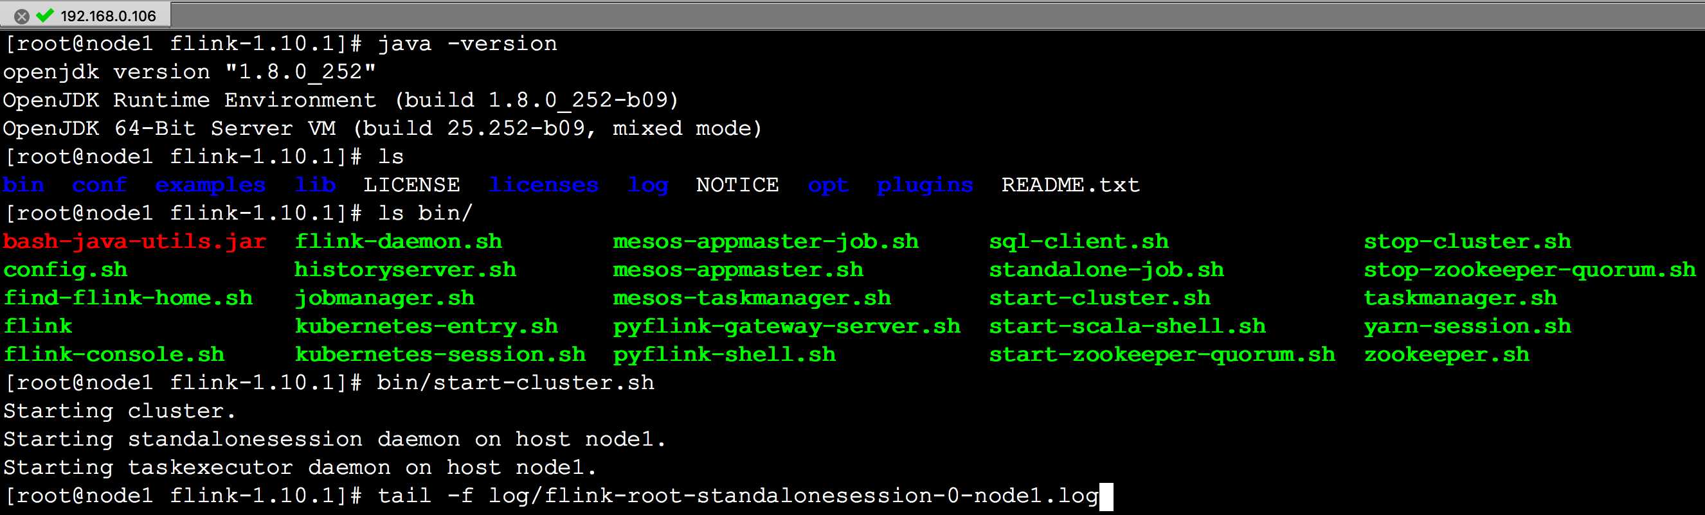This screenshot has height=515, width=1705.
Task: Click 'Starting taskexecutor daemon' output line
Action: [300, 468]
